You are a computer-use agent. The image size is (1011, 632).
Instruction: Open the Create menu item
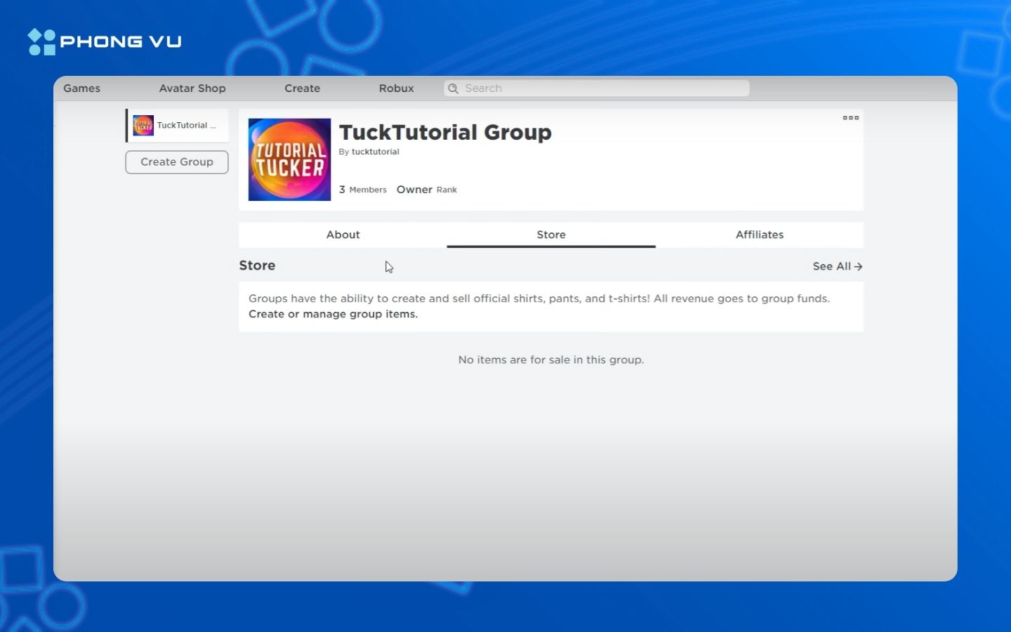pos(302,88)
